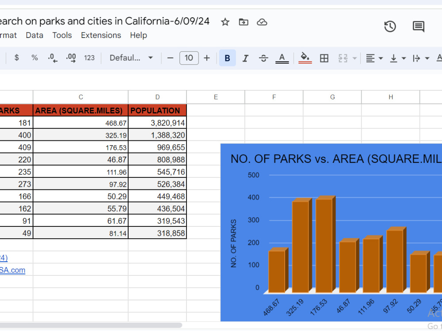The height and width of the screenshot is (331, 442).
Task: Open the text color tool
Action: point(282,58)
